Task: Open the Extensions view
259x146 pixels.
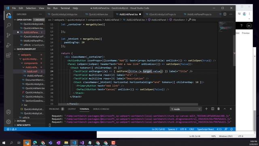Action: click(x=8, y=55)
